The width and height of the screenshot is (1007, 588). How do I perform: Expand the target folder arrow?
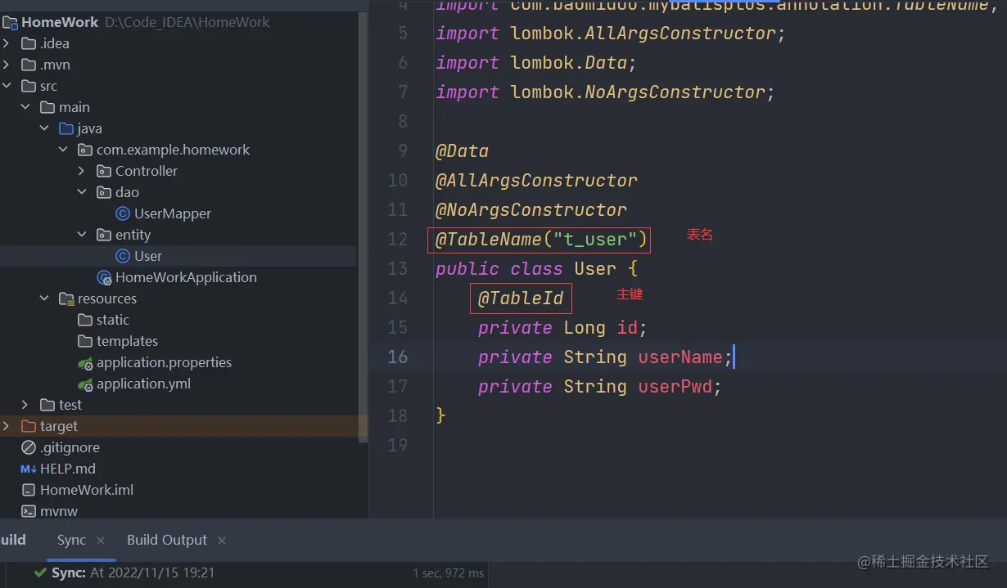pos(7,426)
